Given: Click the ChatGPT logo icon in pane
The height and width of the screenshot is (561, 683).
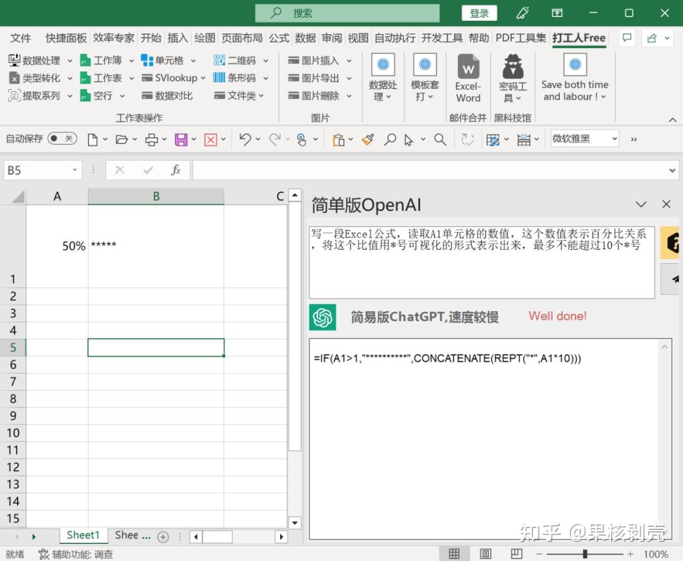Looking at the screenshot, I should click(x=323, y=317).
